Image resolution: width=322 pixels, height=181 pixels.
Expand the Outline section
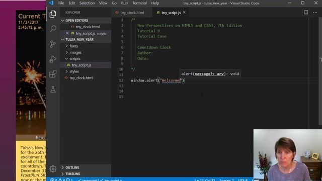coord(86,167)
